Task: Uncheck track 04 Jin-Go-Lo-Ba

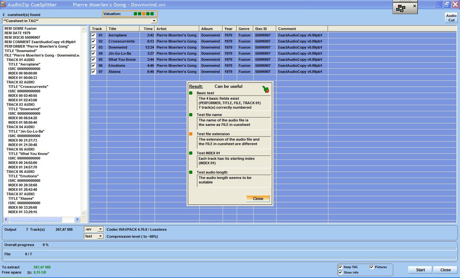Action: point(93,53)
